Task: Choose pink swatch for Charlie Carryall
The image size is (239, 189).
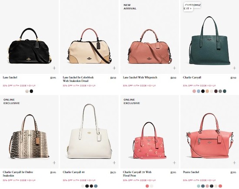Action: (194, 91)
